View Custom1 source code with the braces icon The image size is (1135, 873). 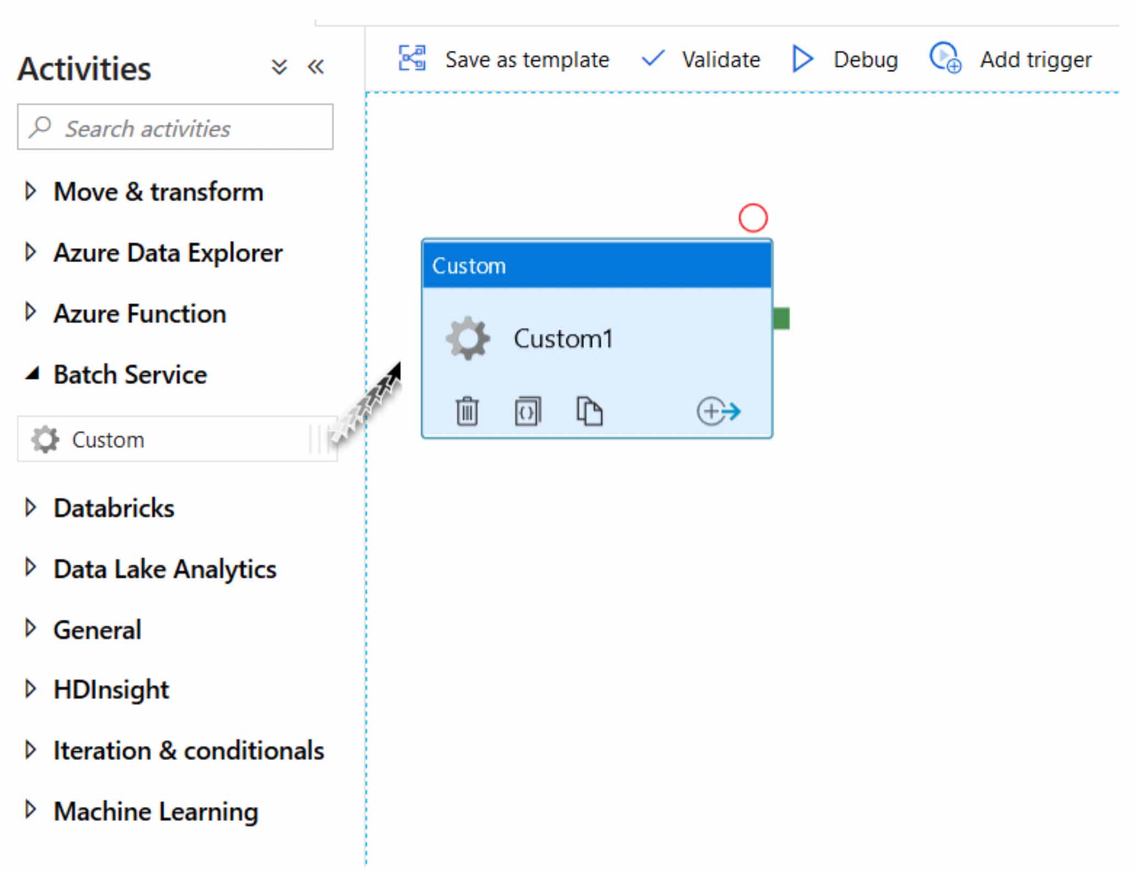pos(528,411)
